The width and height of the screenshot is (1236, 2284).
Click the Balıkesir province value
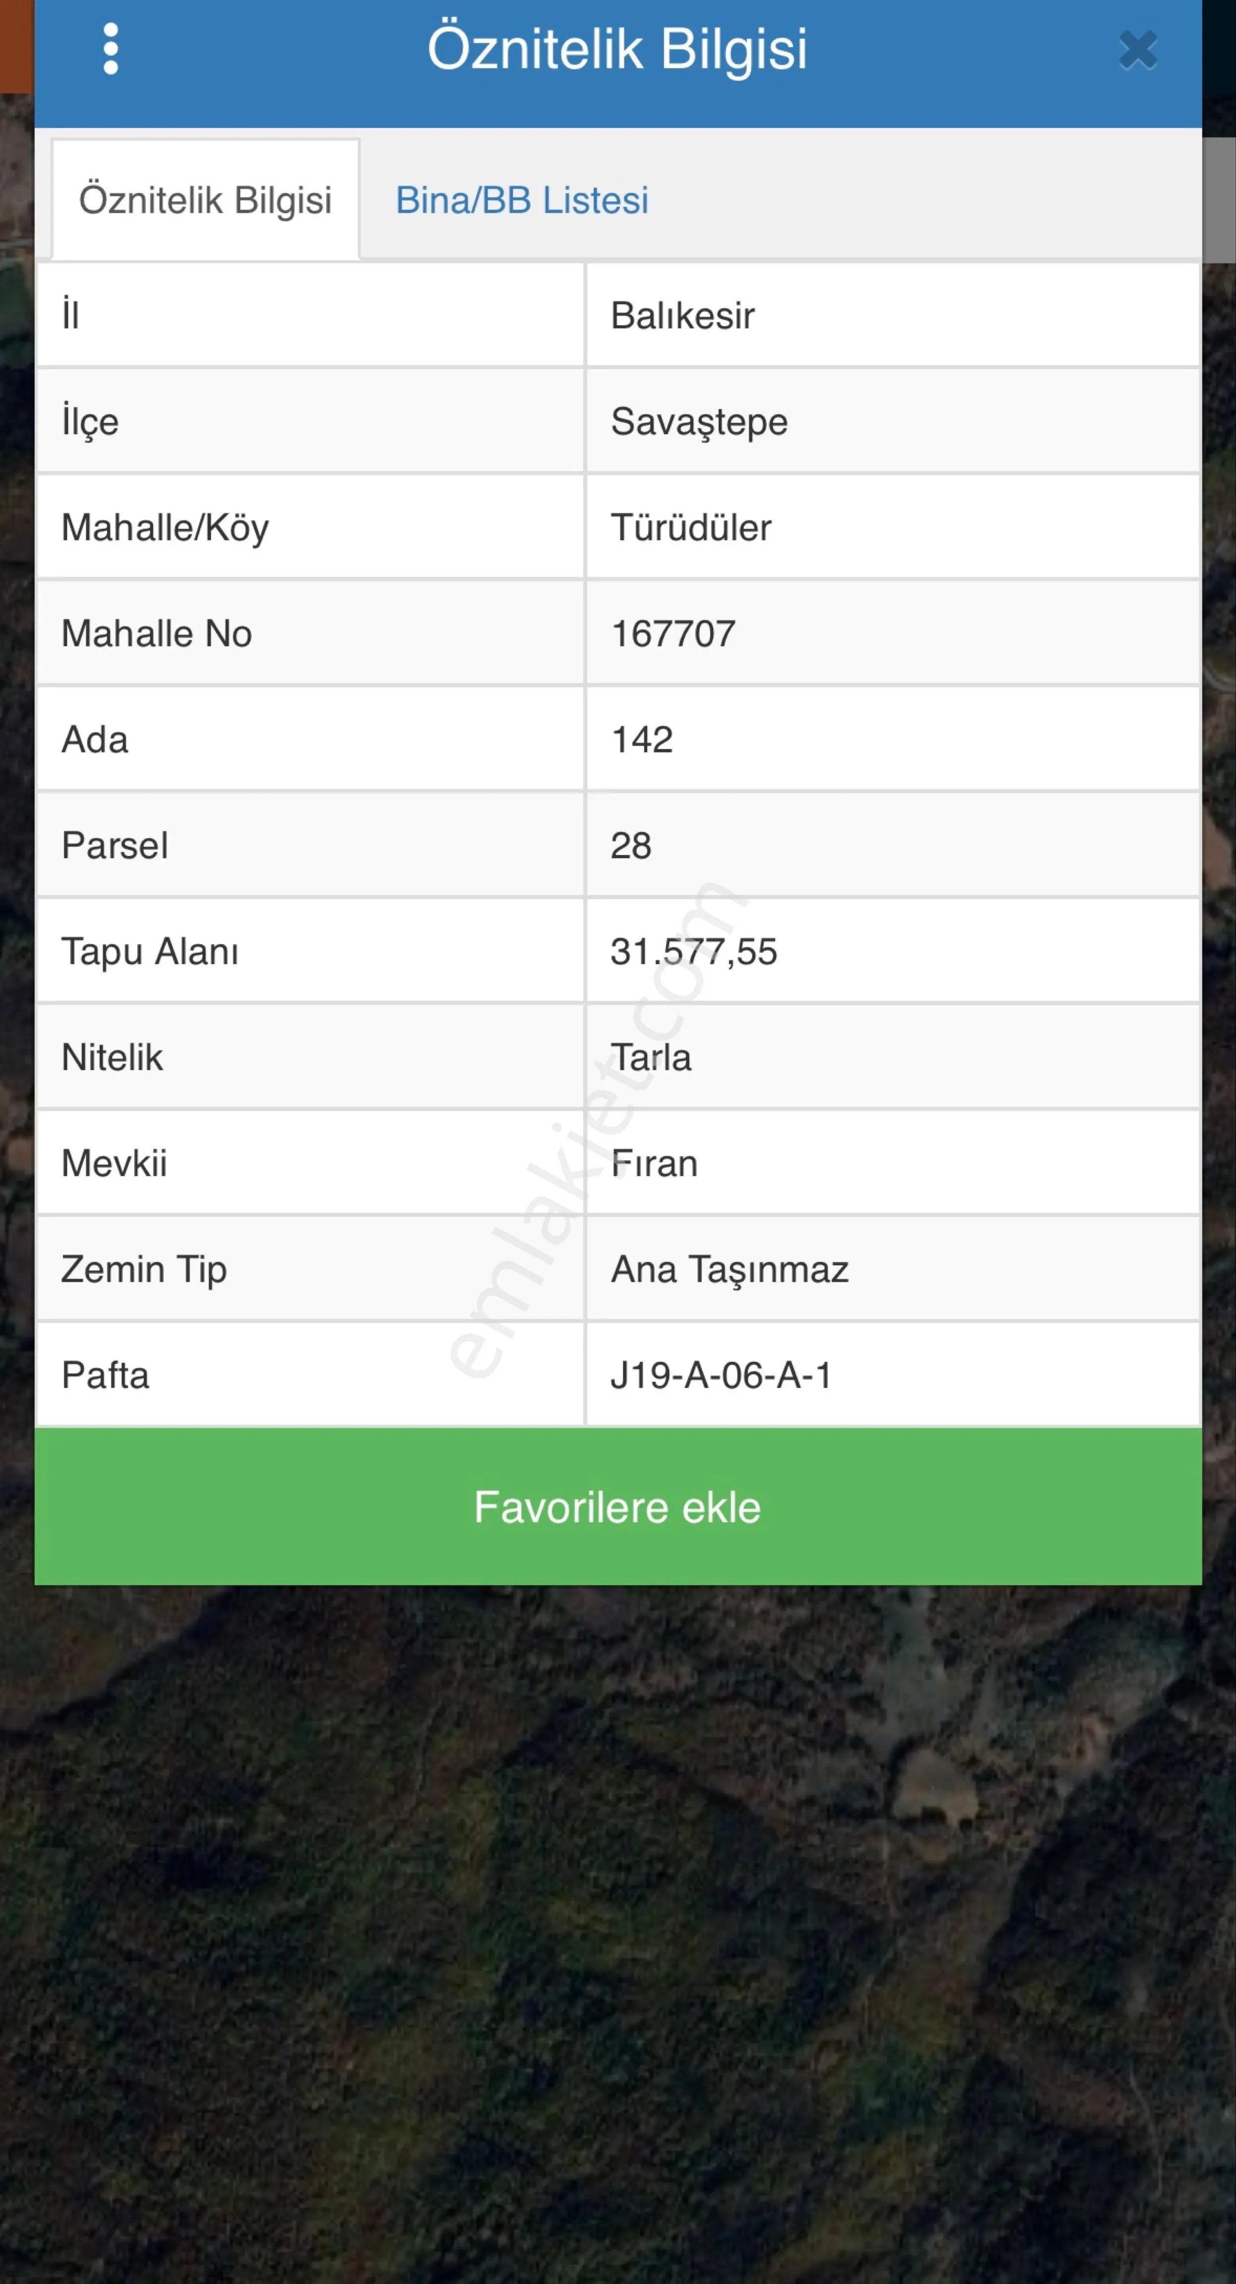(683, 316)
